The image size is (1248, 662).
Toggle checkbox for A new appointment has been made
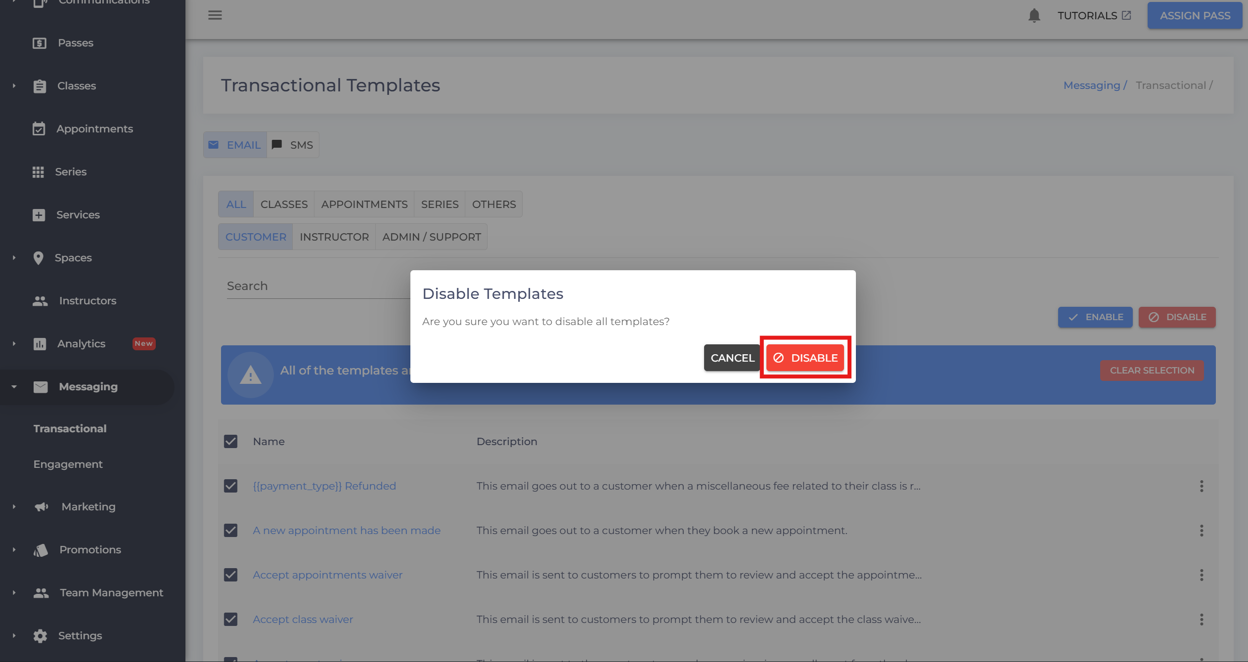(230, 531)
